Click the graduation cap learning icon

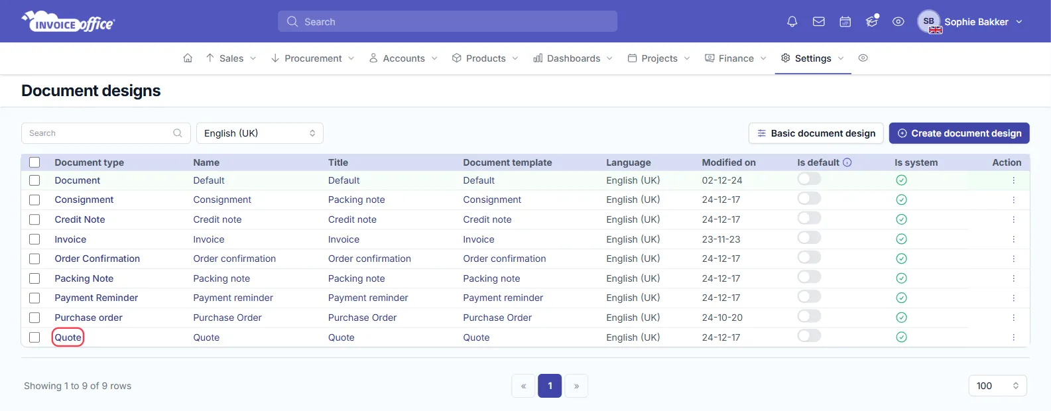tap(872, 21)
